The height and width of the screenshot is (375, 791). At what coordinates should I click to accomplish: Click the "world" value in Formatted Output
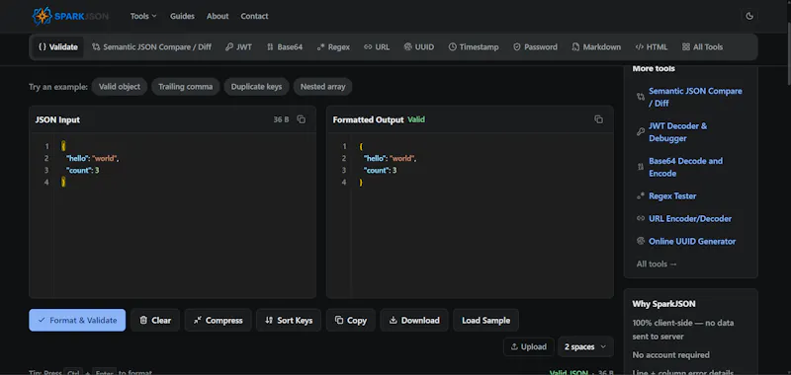[402, 159]
